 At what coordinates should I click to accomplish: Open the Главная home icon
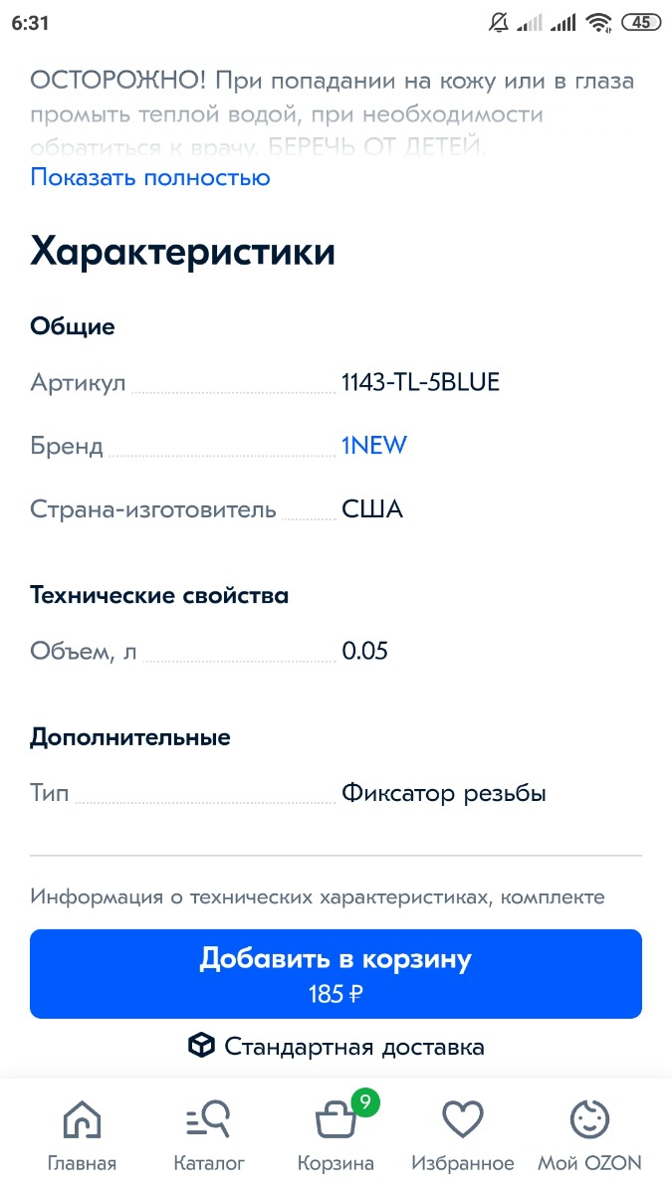[82, 1121]
